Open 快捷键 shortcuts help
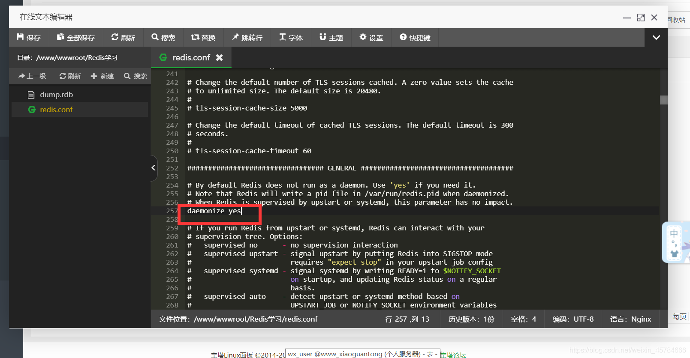The height and width of the screenshot is (358, 690). [415, 38]
